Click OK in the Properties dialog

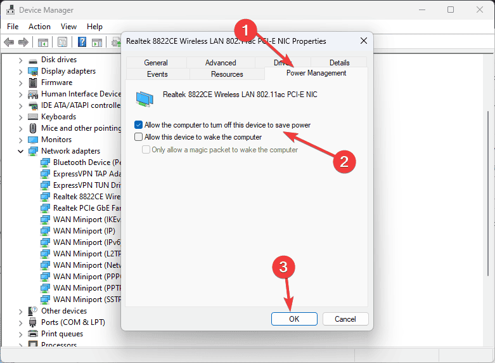[294, 319]
